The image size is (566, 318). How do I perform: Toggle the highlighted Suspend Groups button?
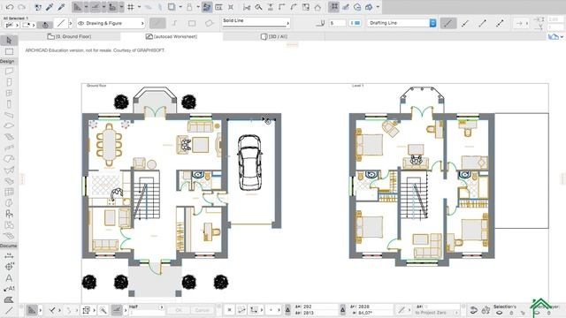[207, 7]
